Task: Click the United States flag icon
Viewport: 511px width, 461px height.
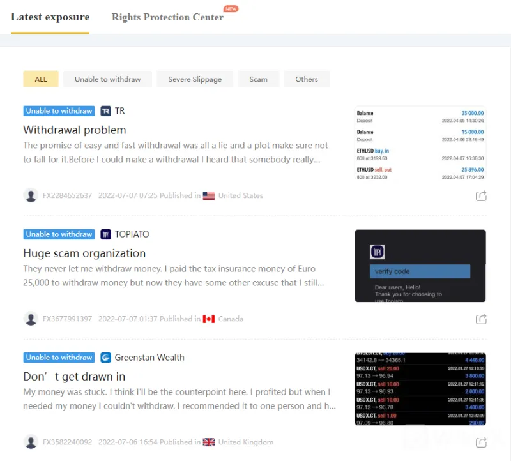Action: click(209, 195)
